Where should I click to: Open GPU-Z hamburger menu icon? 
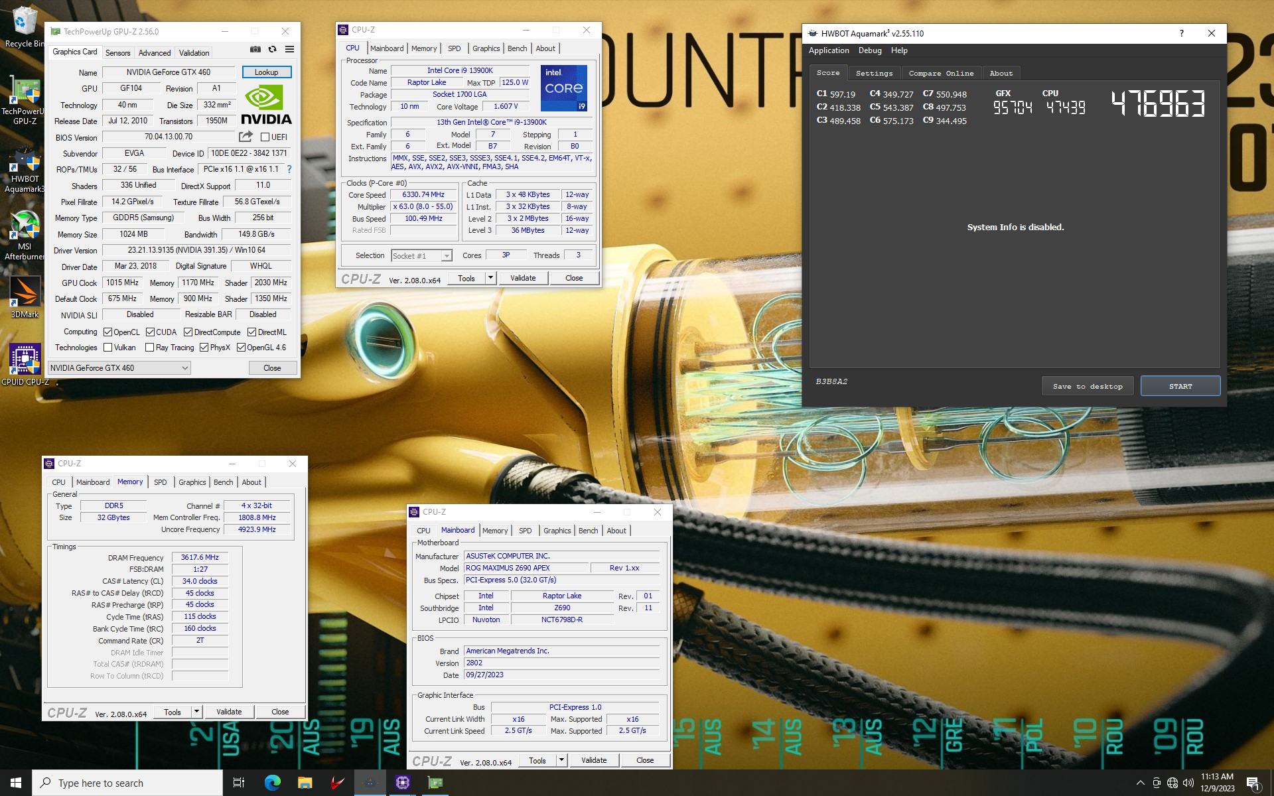289,49
